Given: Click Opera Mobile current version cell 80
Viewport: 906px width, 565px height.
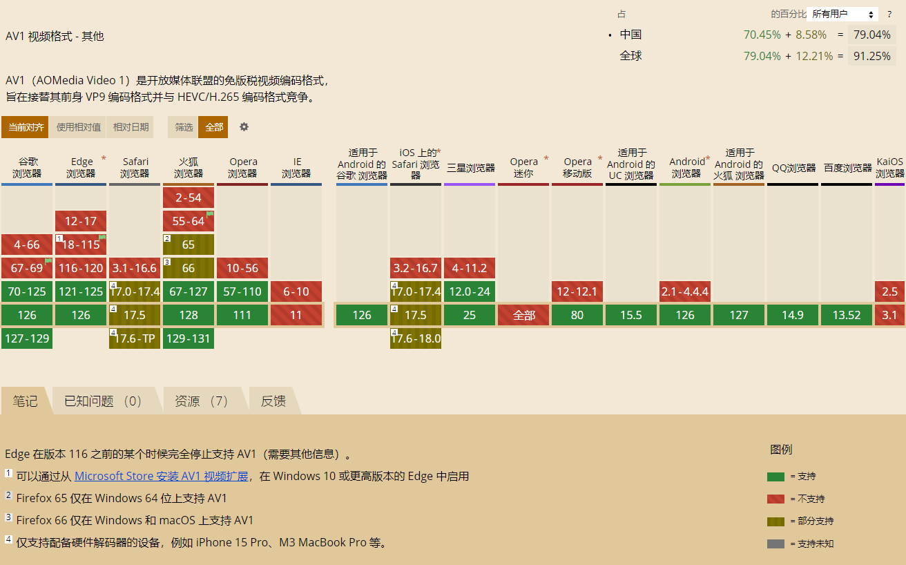Looking at the screenshot, I should (x=577, y=315).
